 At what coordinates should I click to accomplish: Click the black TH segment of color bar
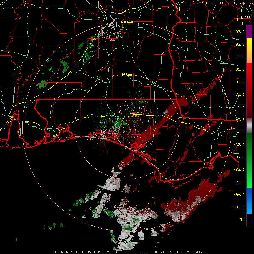coord(249,220)
